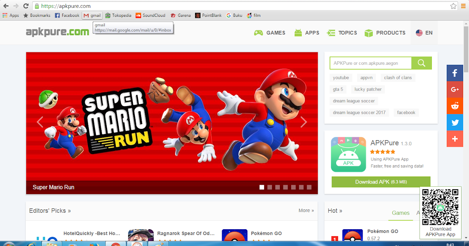This screenshot has height=246, width=469.
Task: Show previous banner slide
Action: click(x=40, y=122)
